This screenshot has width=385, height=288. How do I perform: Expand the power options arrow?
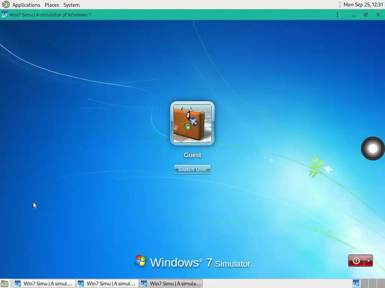click(x=368, y=261)
